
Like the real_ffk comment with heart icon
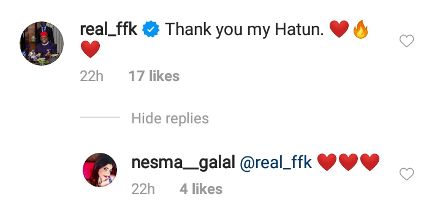pos(407,41)
